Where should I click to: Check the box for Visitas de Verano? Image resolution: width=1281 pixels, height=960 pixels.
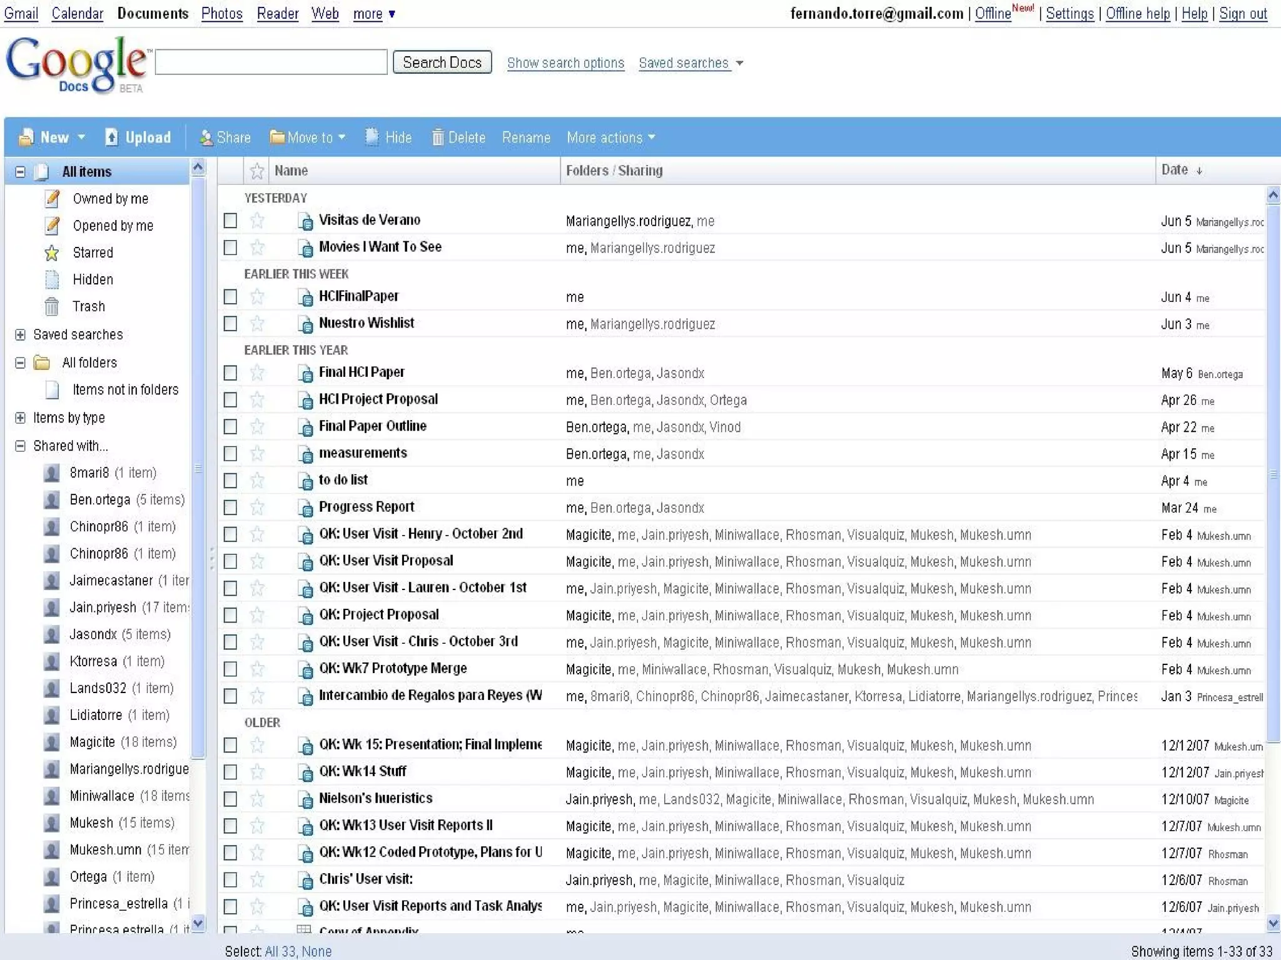pyautogui.click(x=230, y=221)
